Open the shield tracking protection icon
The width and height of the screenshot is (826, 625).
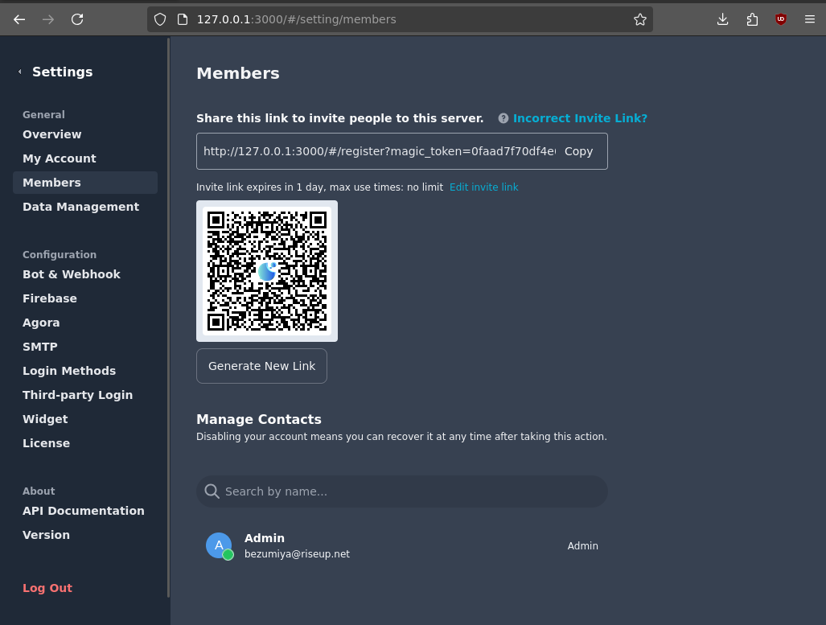click(160, 19)
